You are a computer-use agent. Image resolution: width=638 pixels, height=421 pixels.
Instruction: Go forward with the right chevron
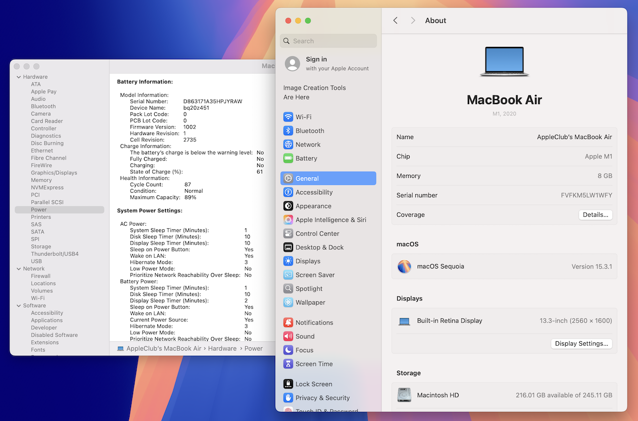click(413, 20)
